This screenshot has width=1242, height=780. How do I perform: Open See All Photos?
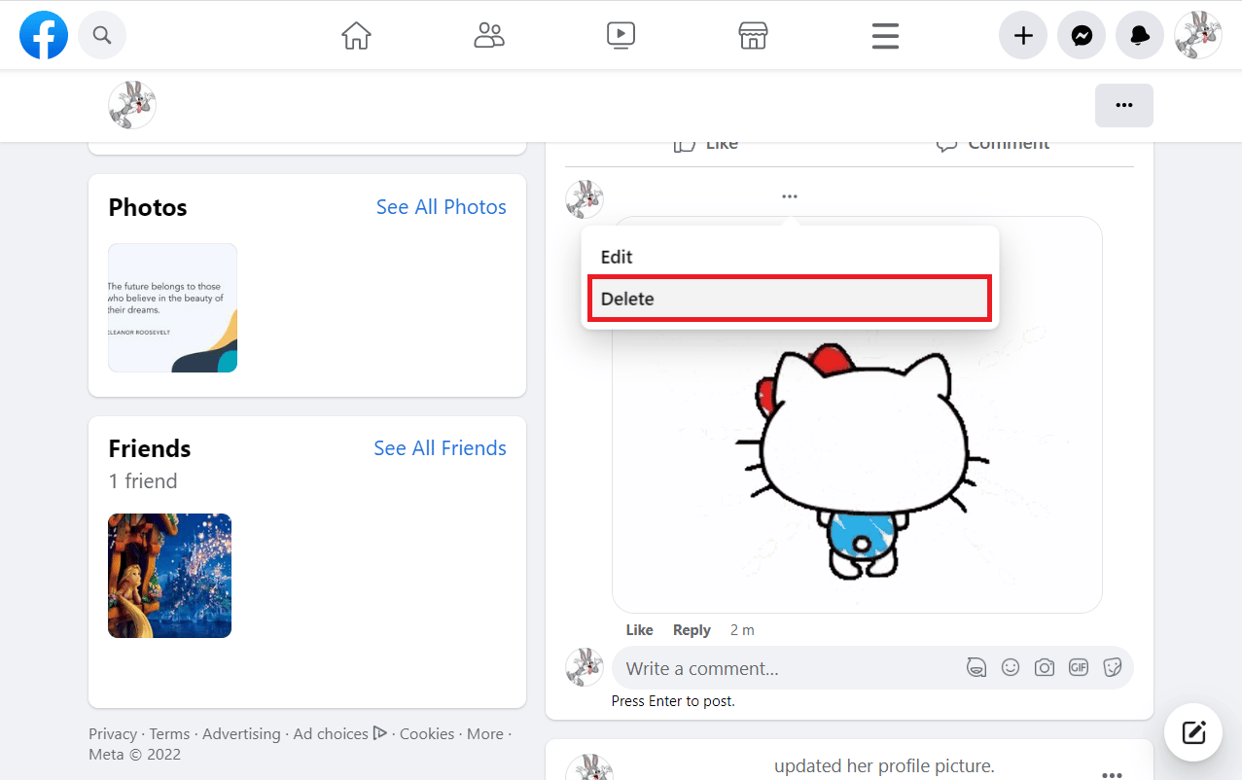pyautogui.click(x=441, y=206)
